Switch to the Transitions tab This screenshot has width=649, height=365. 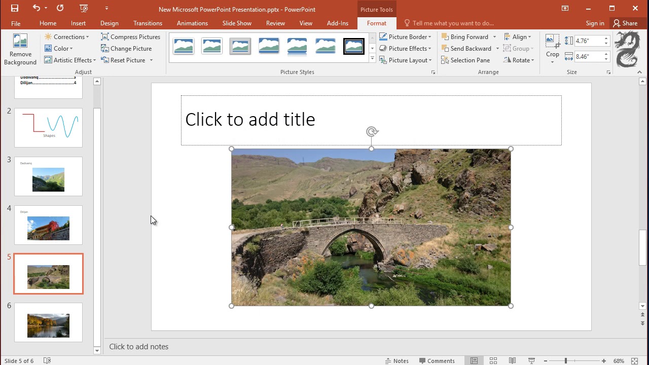pyautogui.click(x=148, y=23)
